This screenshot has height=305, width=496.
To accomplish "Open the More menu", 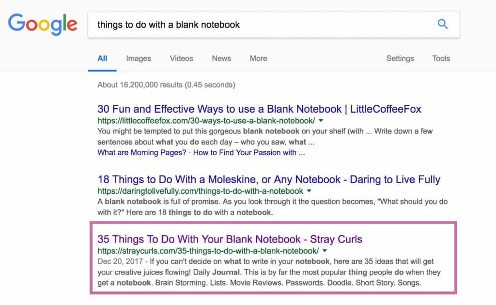I will point(259,58).
